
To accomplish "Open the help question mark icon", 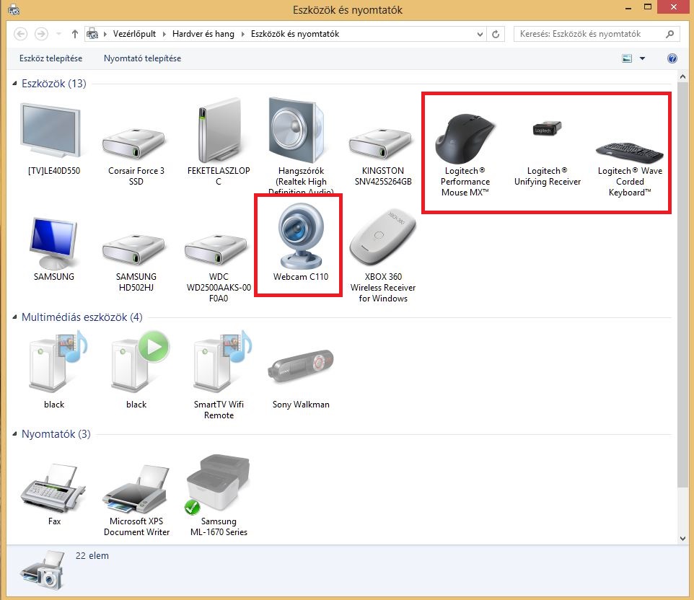I will 672,58.
